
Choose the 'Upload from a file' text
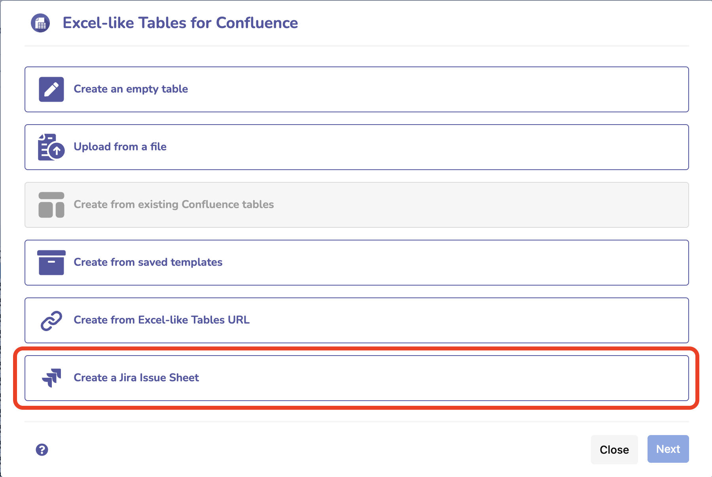(120, 147)
